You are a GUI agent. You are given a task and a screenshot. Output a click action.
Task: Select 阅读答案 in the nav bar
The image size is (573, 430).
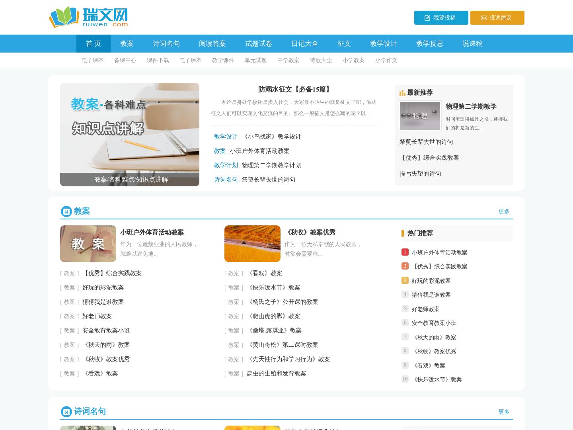click(212, 43)
